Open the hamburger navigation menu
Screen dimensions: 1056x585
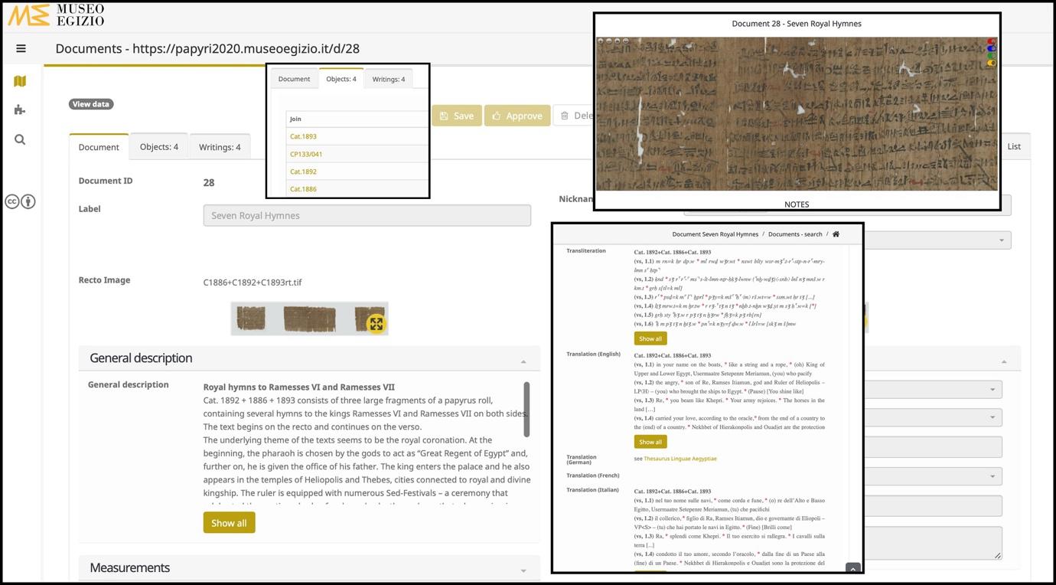(x=21, y=48)
